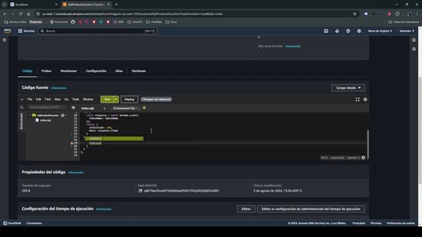Open the AWS console home logo
This screenshot has height=237, width=422.
(7, 31)
